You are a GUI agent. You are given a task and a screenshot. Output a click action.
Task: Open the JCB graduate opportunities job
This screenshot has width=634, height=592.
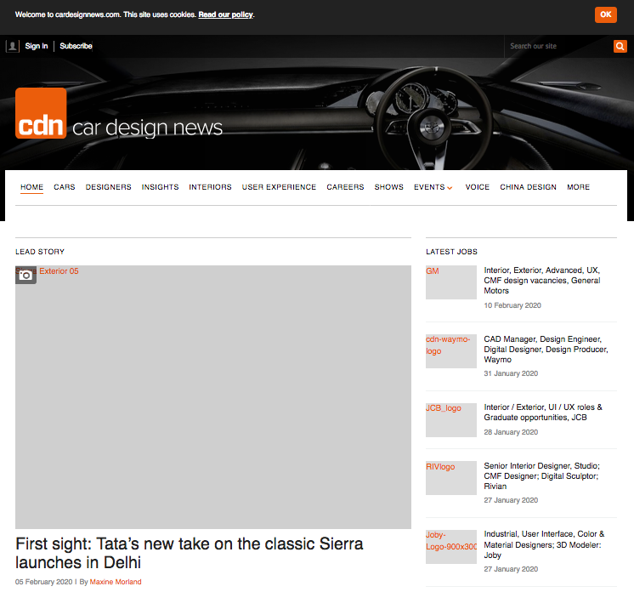543,413
